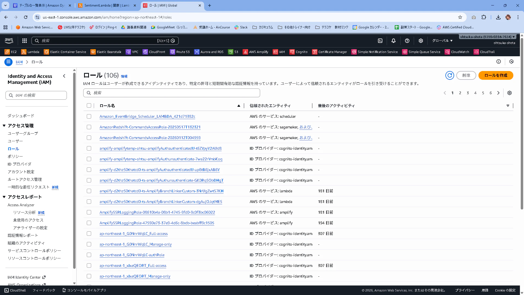Viewport: 524px width, 295px height.
Task: Open the CloudWatch favorites shortcut
Action: (x=457, y=52)
